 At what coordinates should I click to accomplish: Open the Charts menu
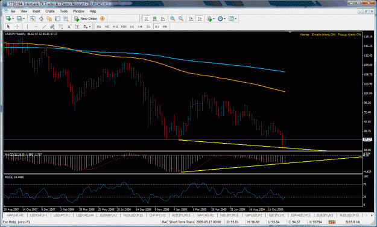pyautogui.click(x=50, y=11)
